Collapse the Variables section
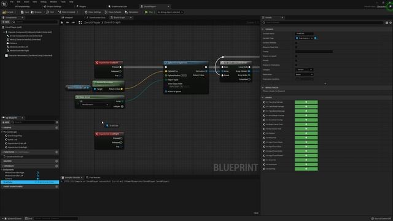This screenshot has height=221, width=393. [x=2, y=166]
